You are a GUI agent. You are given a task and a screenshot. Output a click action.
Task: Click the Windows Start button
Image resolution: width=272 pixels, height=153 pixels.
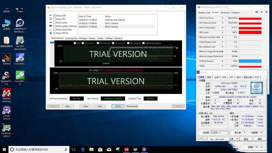[4, 149]
